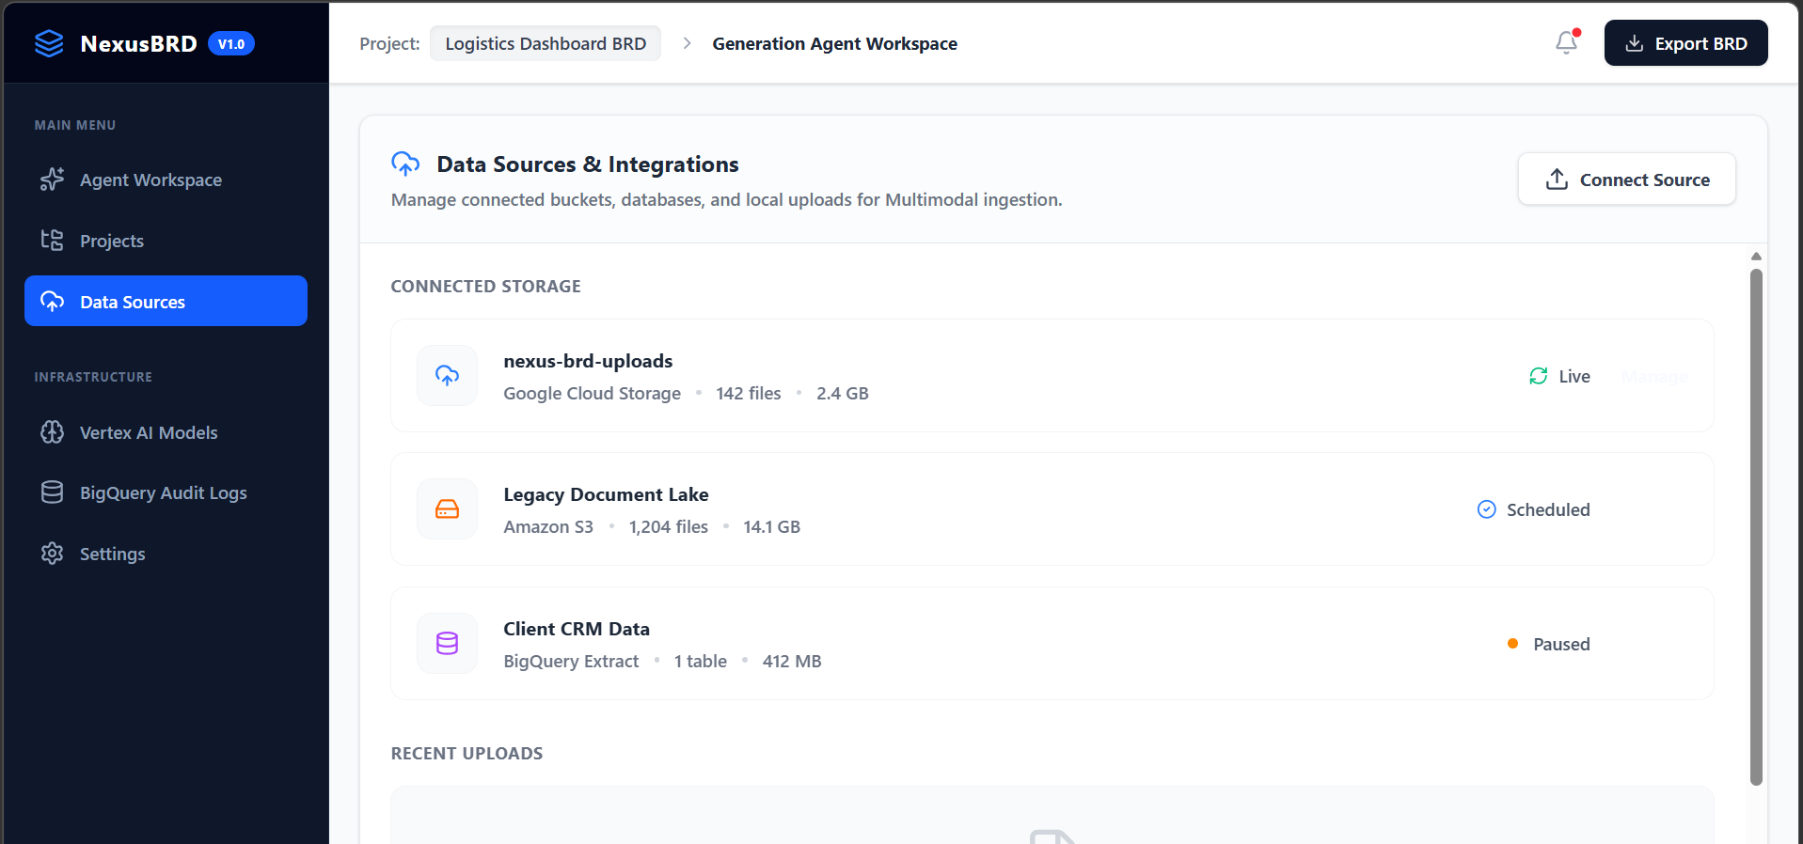Viewport: 1803px width, 844px height.
Task: Open notifications via the bell icon
Action: pyautogui.click(x=1566, y=43)
